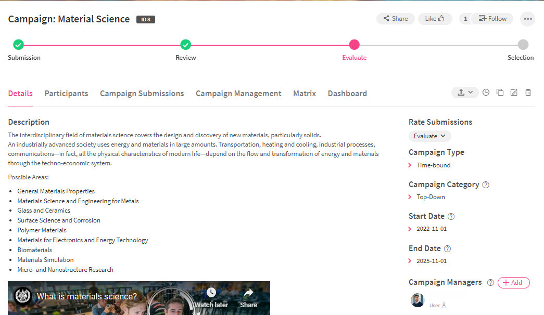Image resolution: width=544 pixels, height=315 pixels.
Task: Open the Campaign Management tab
Action: 238,94
